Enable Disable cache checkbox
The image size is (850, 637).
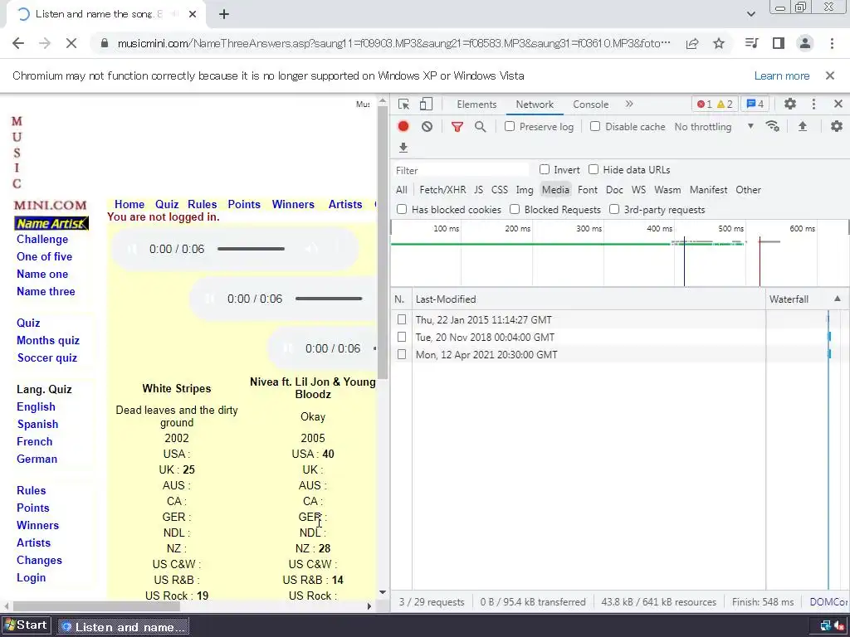click(595, 126)
